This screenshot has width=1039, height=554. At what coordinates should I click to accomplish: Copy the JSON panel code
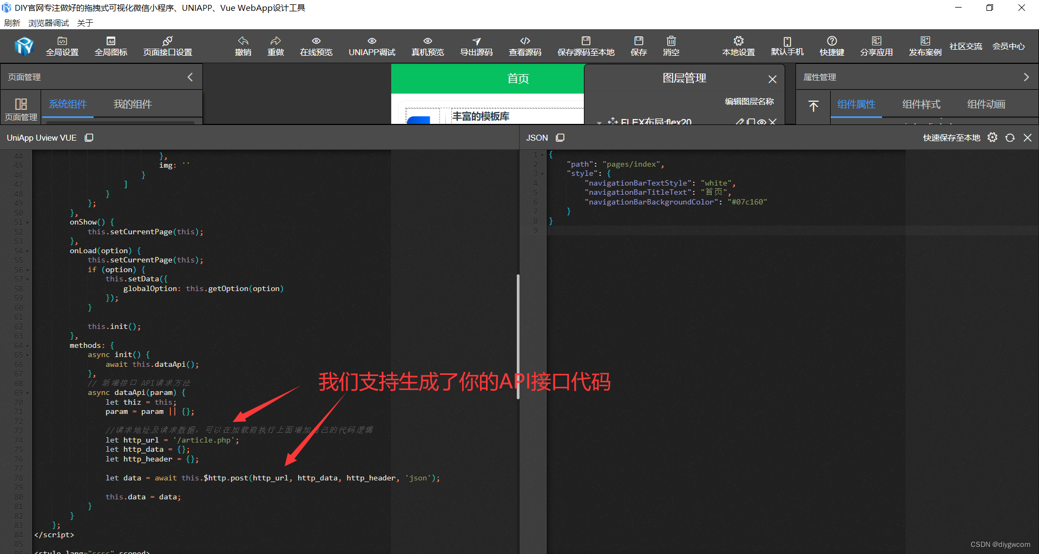(x=560, y=138)
